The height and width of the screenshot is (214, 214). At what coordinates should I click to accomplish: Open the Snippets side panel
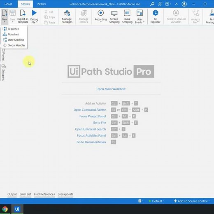(3, 72)
